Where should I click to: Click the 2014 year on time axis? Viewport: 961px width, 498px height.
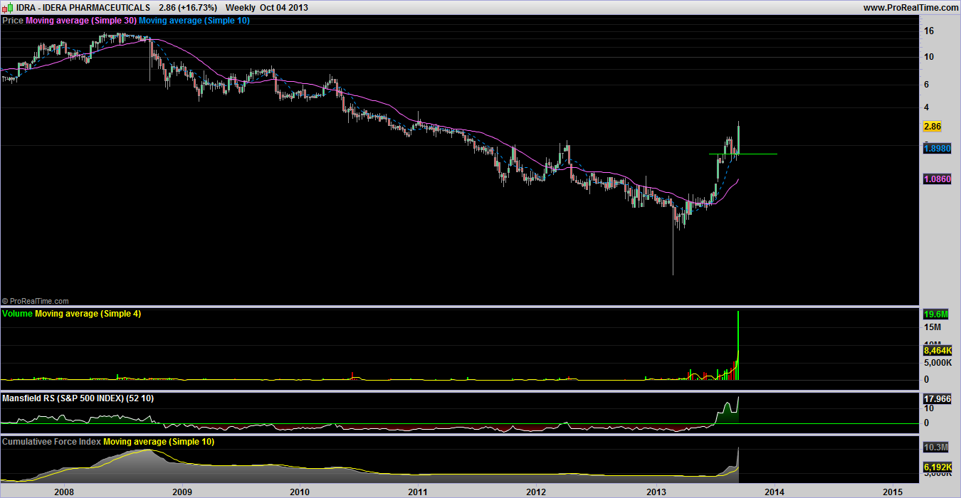coord(774,491)
